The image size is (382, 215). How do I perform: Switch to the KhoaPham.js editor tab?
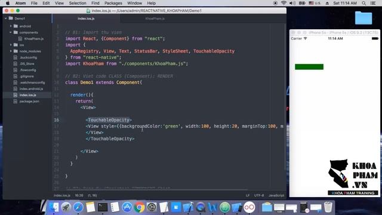(x=155, y=19)
